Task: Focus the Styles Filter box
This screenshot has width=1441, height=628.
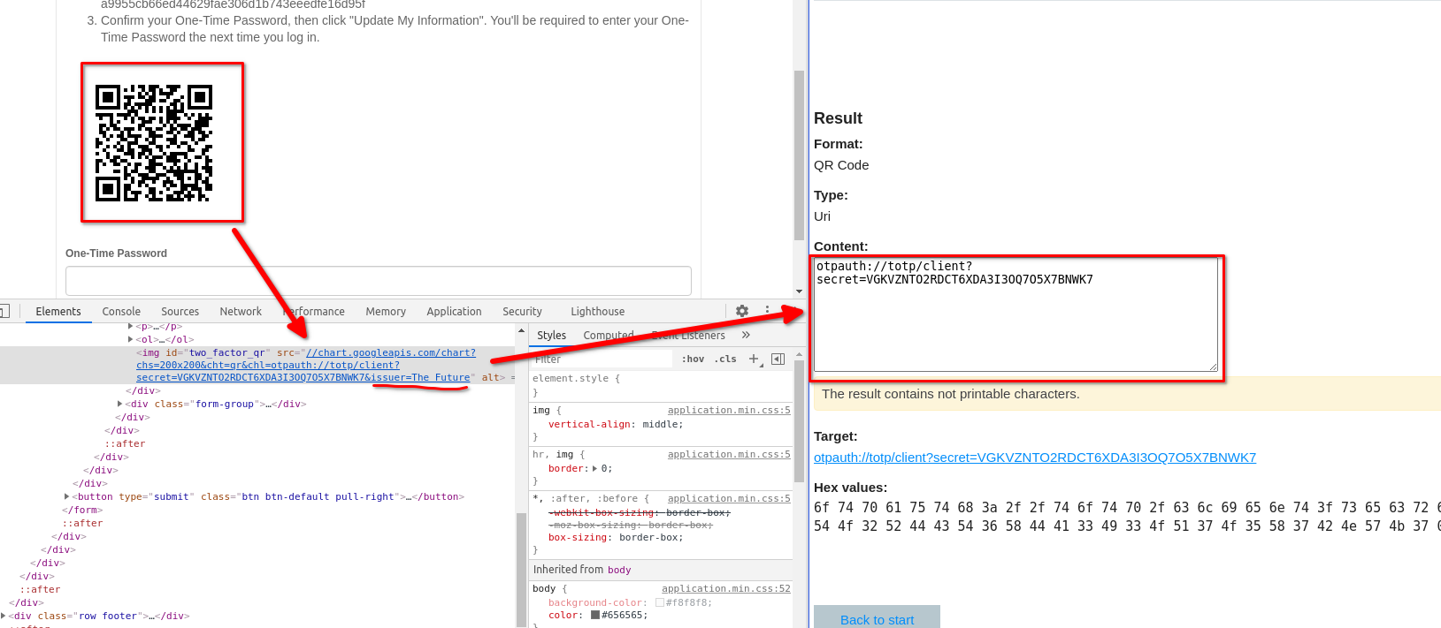Action: [x=602, y=359]
